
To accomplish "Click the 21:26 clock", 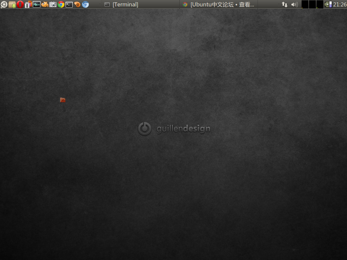I will (x=340, y=4).
